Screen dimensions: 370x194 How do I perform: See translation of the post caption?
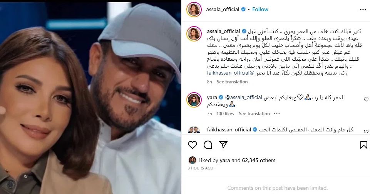tap(232, 82)
